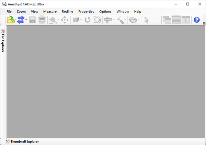Click the tile windows vertically icon
The image size is (206, 145).
186,20
